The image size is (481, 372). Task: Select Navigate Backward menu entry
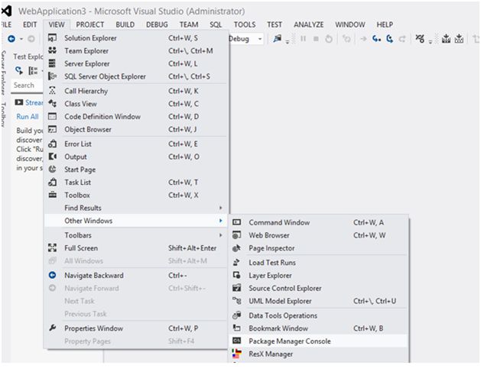pyautogui.click(x=137, y=276)
